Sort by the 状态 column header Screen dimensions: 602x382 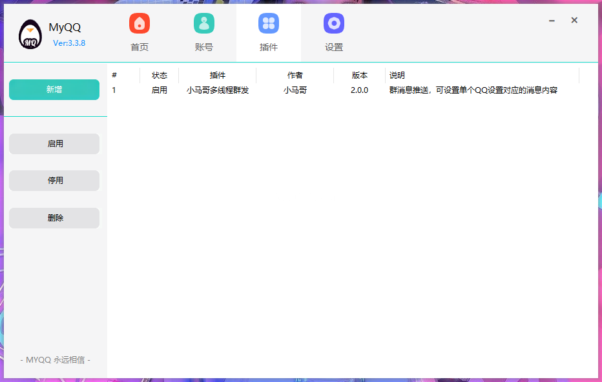[160, 75]
